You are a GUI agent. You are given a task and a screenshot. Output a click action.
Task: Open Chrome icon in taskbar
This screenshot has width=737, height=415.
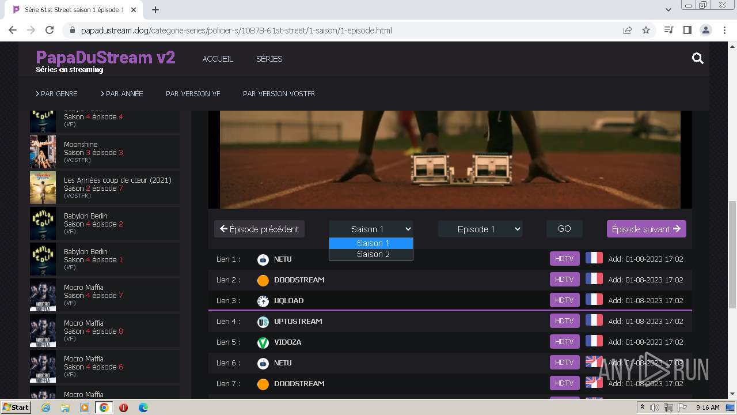coord(104,408)
